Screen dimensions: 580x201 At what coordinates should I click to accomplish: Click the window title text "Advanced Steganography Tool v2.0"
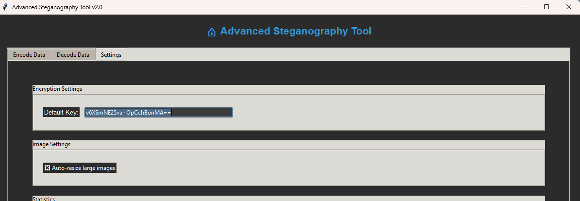coord(57,7)
